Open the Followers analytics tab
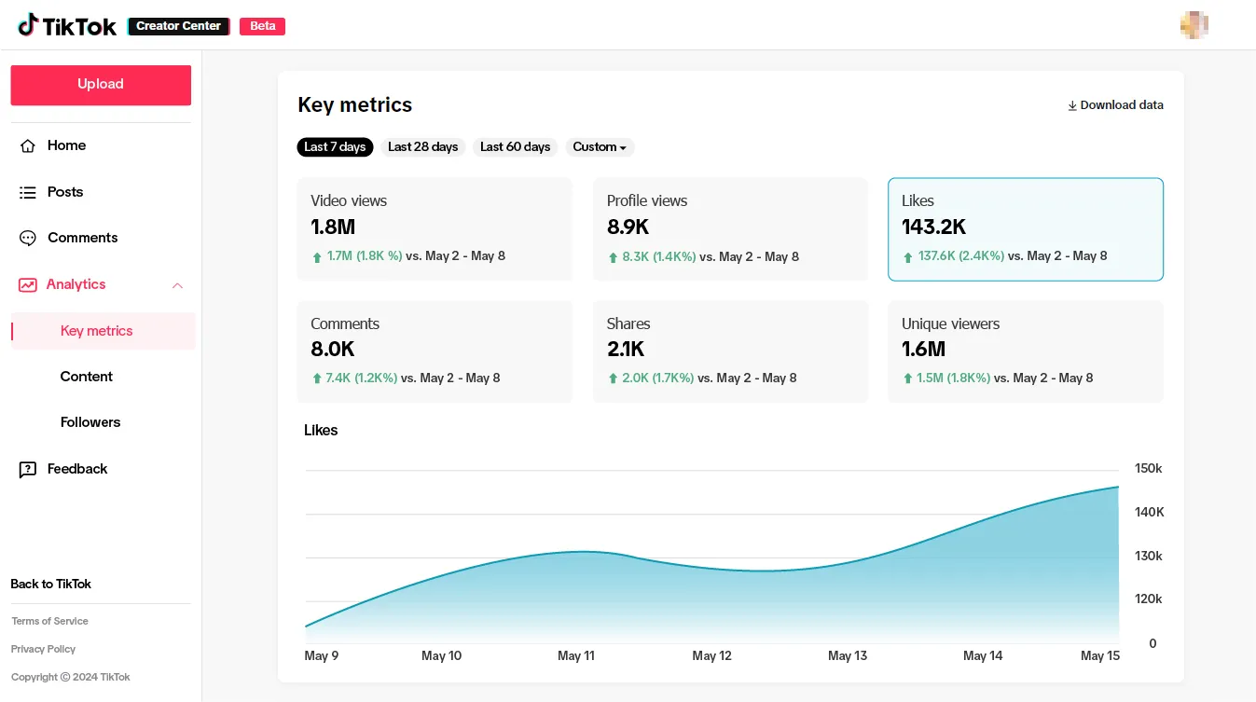 point(90,422)
